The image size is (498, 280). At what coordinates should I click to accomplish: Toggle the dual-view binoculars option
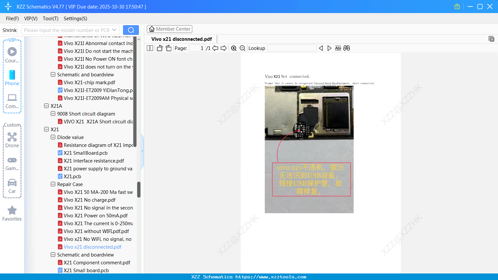coord(347,48)
